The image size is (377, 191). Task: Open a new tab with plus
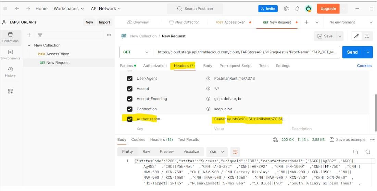tap(306, 22)
